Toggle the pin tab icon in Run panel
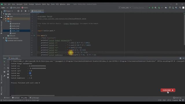This screenshot has height=104, width=185. point(5,76)
